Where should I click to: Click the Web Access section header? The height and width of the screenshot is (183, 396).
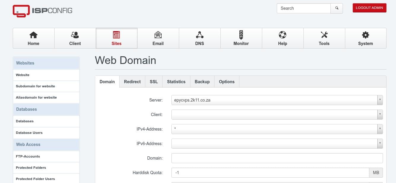(46, 145)
